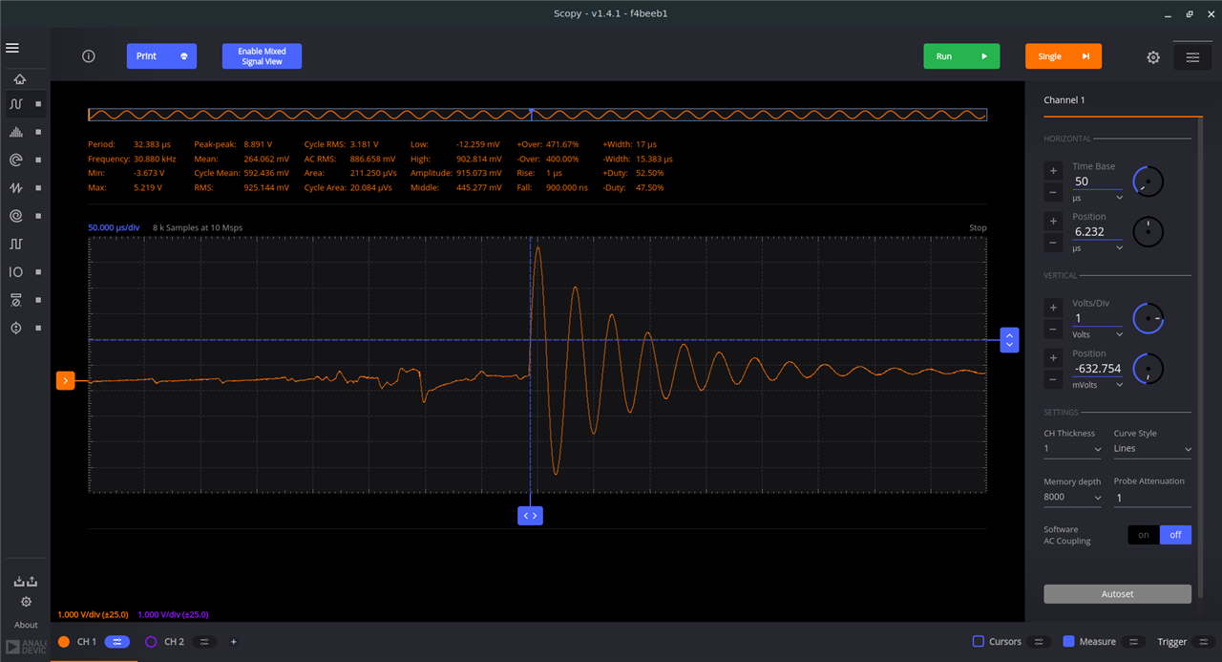Click vertical Position value field -632.754
The width and height of the screenshot is (1222, 662).
pyautogui.click(x=1097, y=369)
